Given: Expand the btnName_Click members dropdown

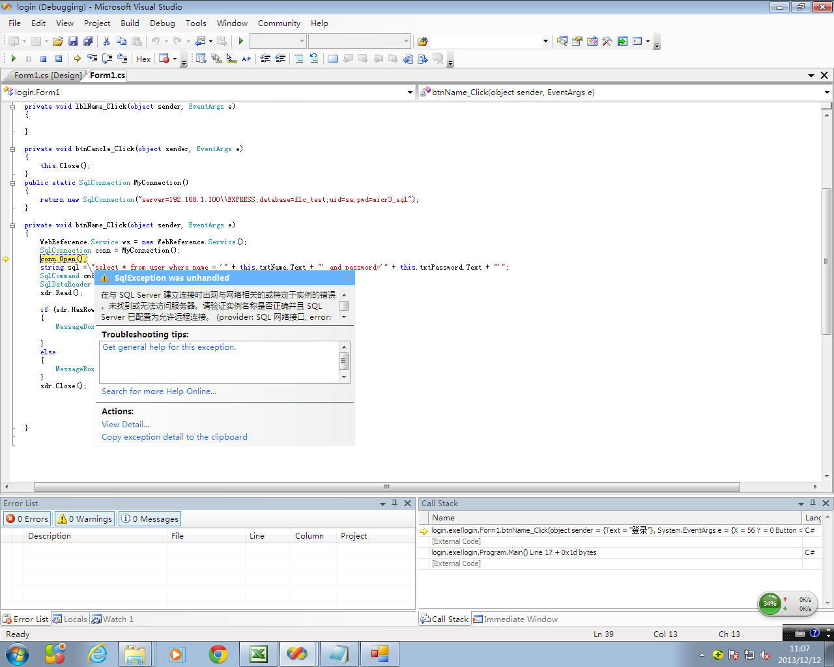Looking at the screenshot, I should 826,92.
